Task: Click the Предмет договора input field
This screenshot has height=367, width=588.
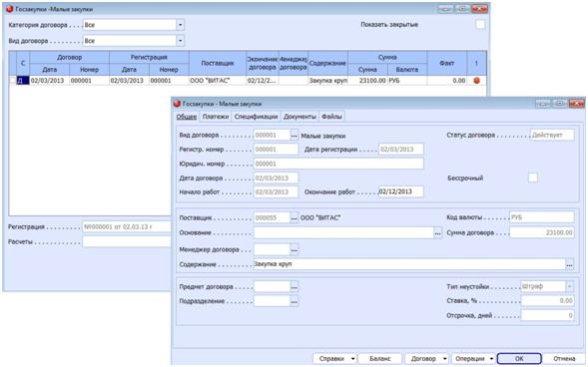Action: pos(272,287)
